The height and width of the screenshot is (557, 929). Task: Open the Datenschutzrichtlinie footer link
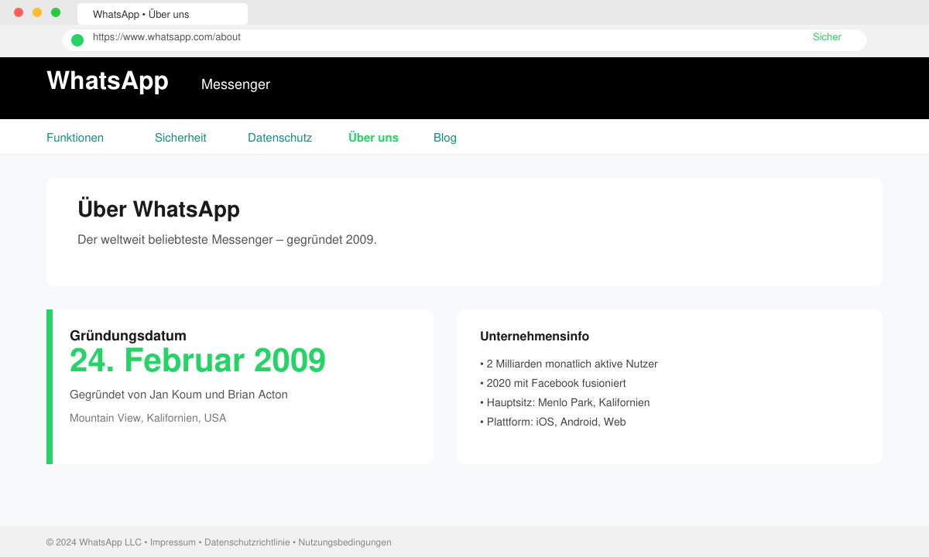pyautogui.click(x=247, y=542)
